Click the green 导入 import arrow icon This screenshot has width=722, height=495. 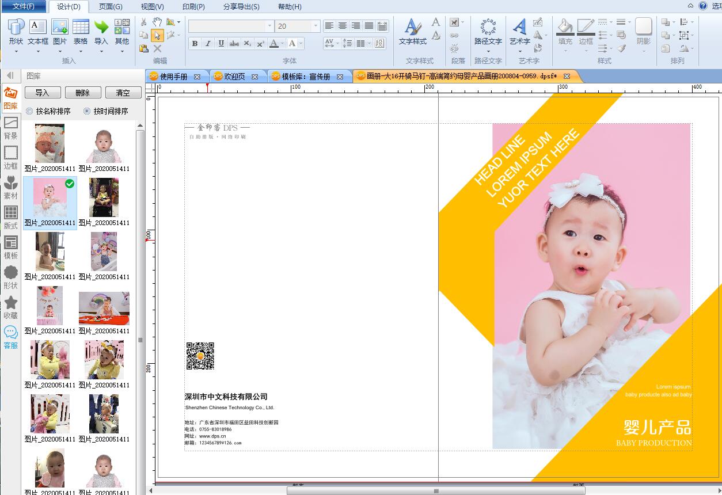pyautogui.click(x=101, y=26)
